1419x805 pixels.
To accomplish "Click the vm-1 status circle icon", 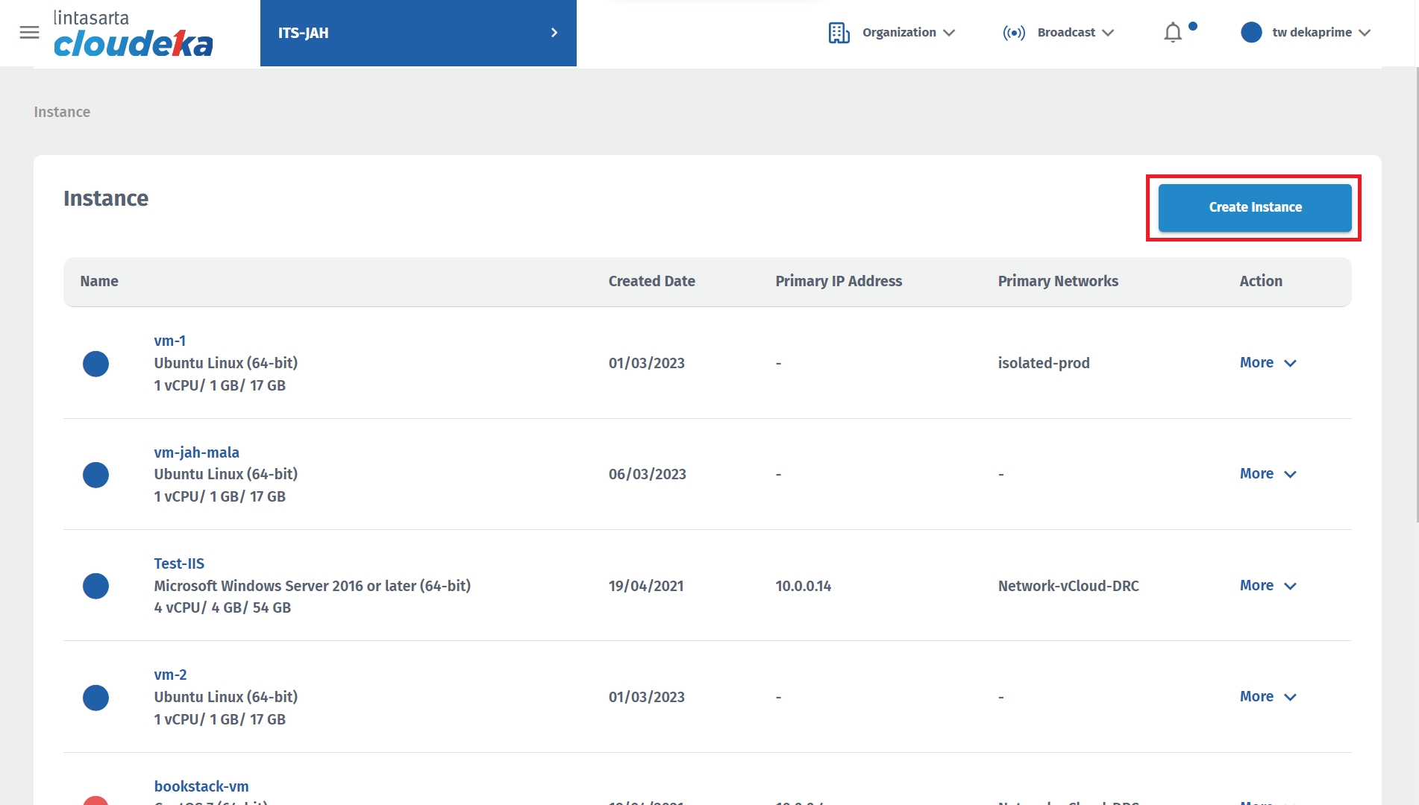I will pyautogui.click(x=95, y=364).
